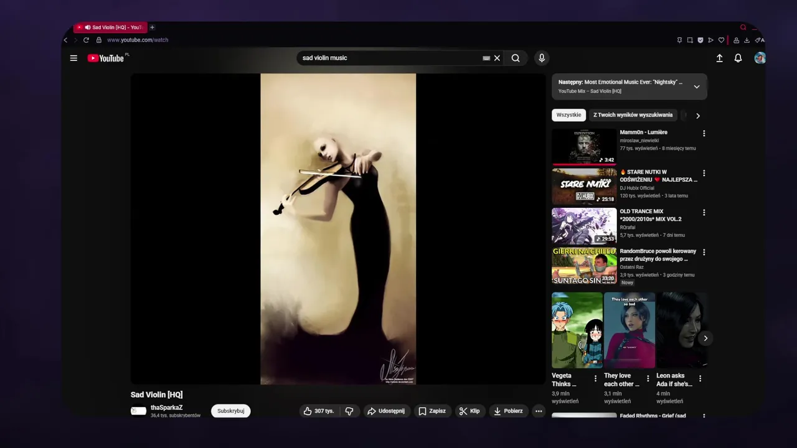The image size is (797, 448).
Task: Select the Sad Violin [HQ] browser tab
Action: 111,27
